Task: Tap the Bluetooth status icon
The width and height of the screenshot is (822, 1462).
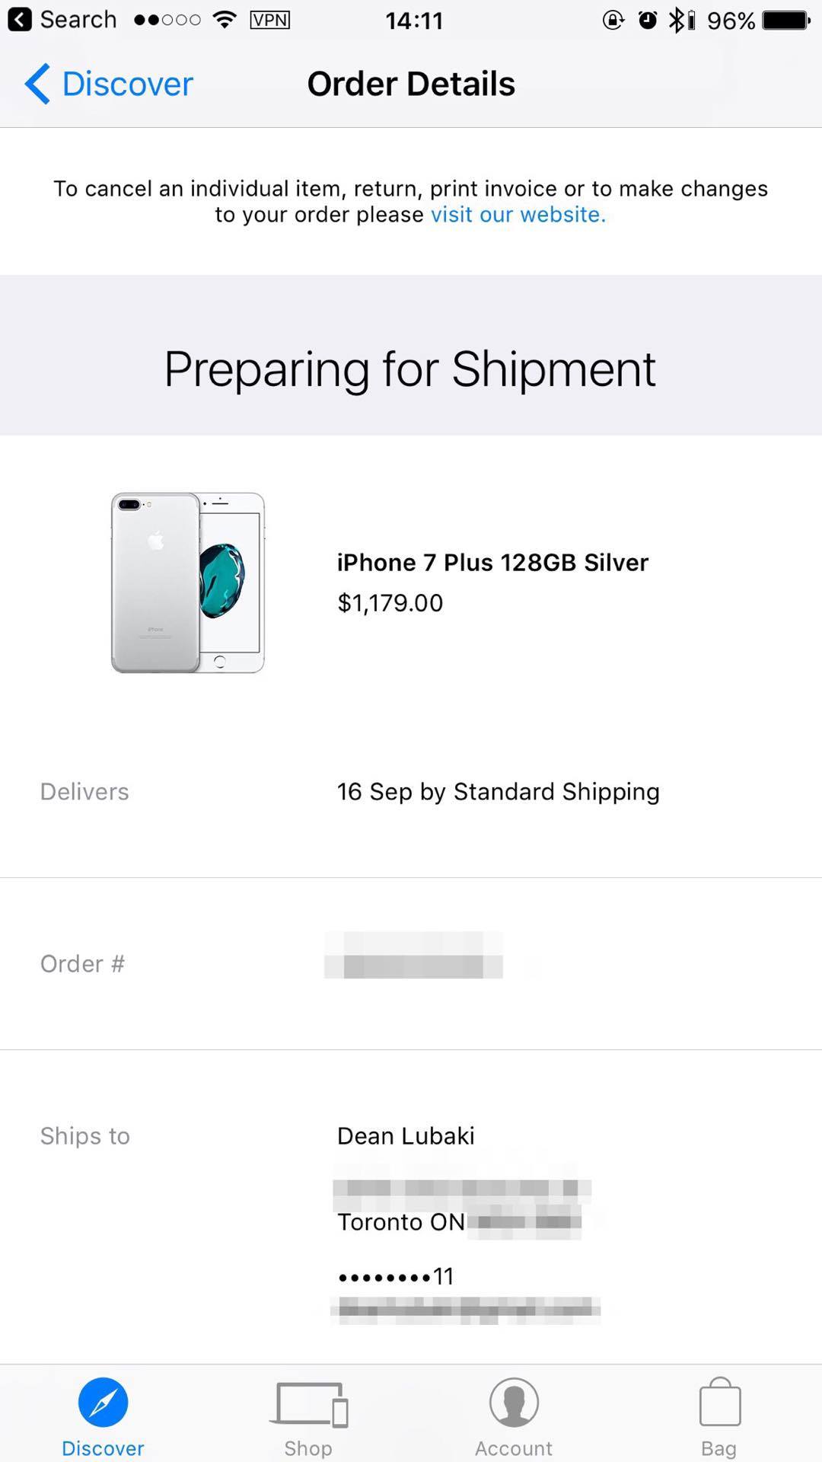Action: (x=677, y=20)
